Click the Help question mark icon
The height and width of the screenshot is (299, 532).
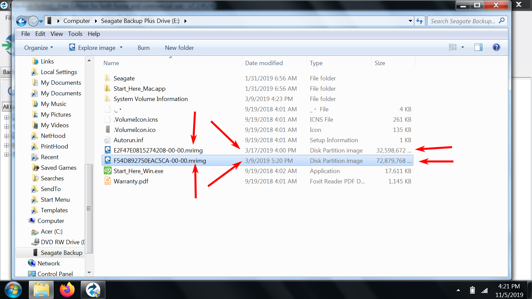coord(496,48)
